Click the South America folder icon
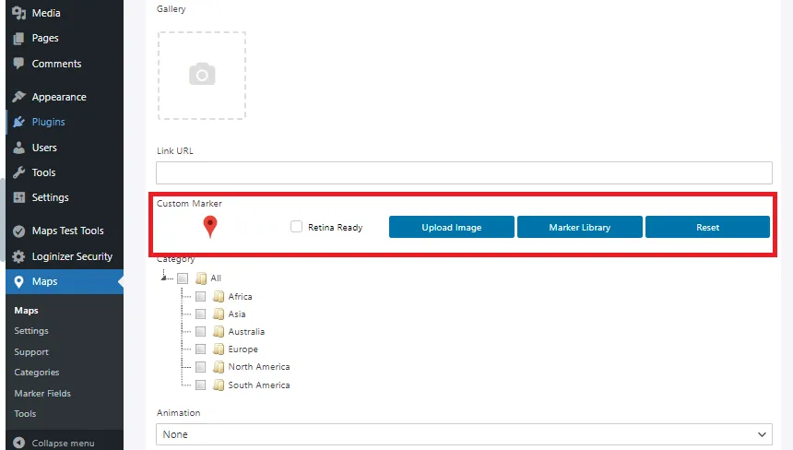 coord(219,385)
